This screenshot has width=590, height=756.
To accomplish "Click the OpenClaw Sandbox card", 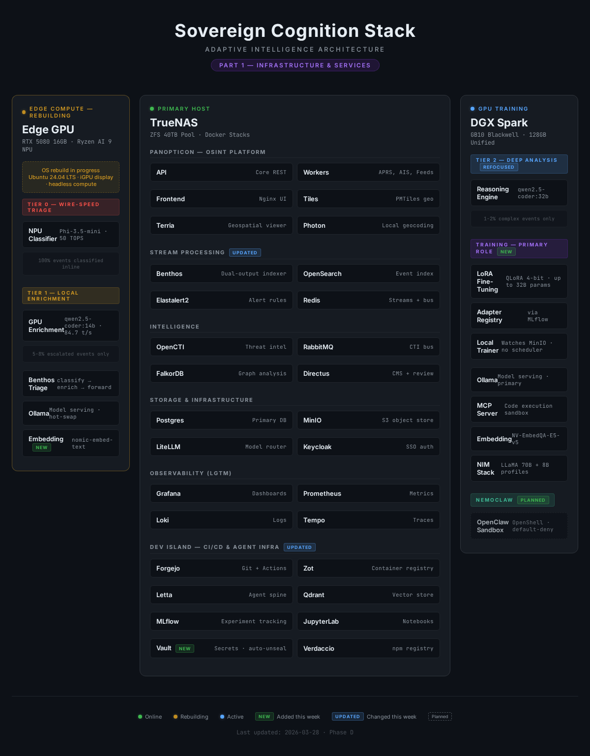I will [x=519, y=526].
